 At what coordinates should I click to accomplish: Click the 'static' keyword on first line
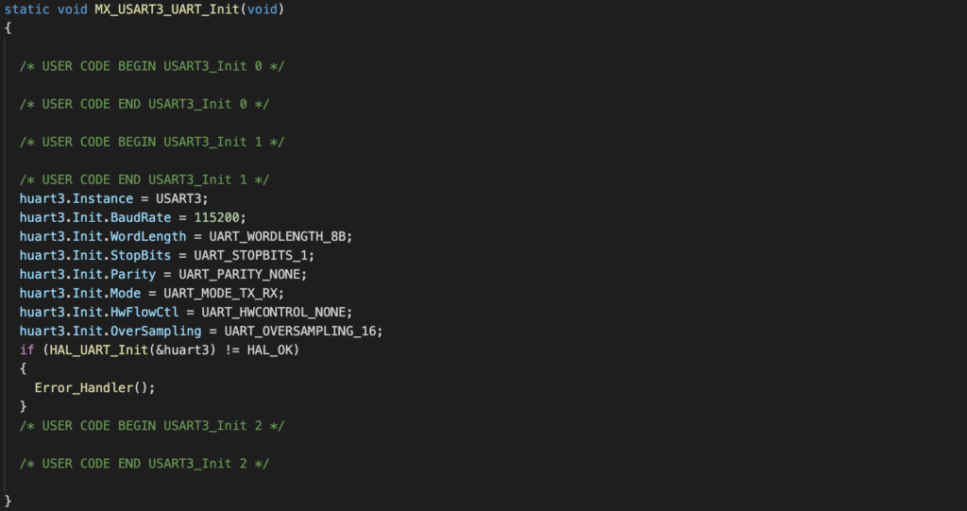[x=26, y=9]
